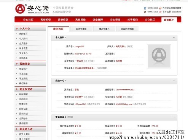Click the [明细] link beside 资金信息
This screenshot has height=140, width=188.
point(70,117)
